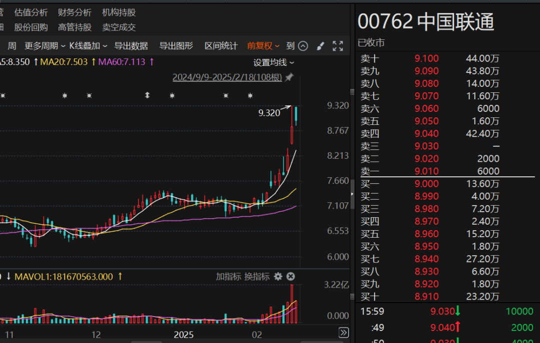This screenshot has width=540, height=343.
Task: Select 买五 price 8.960
Action: 426,234
